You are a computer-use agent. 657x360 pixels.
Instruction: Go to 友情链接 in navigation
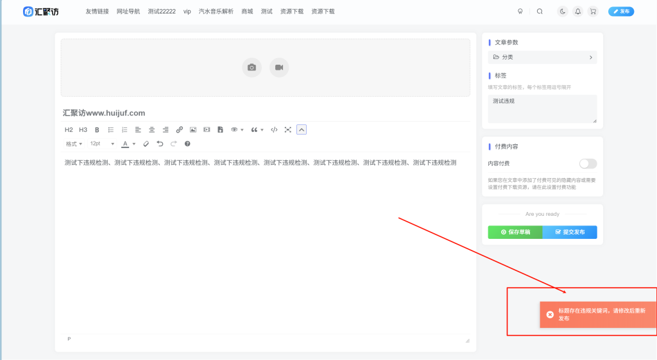pos(97,12)
